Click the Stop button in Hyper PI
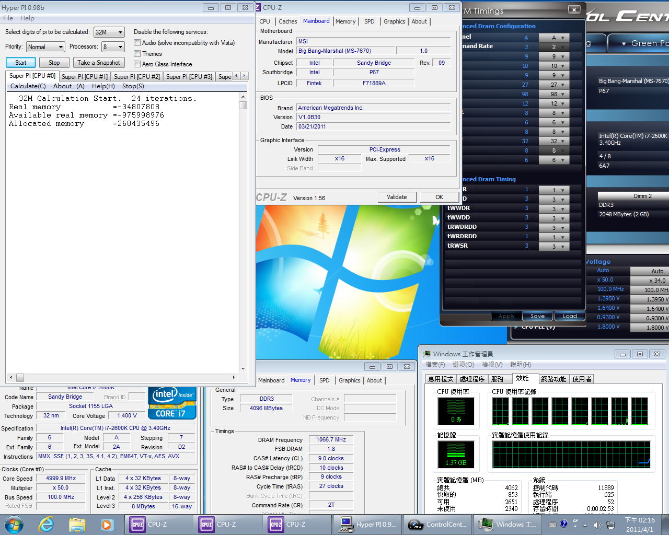669x535 pixels. click(54, 63)
